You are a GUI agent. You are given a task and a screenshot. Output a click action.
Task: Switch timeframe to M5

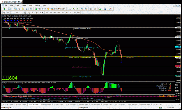pos(51,13)
